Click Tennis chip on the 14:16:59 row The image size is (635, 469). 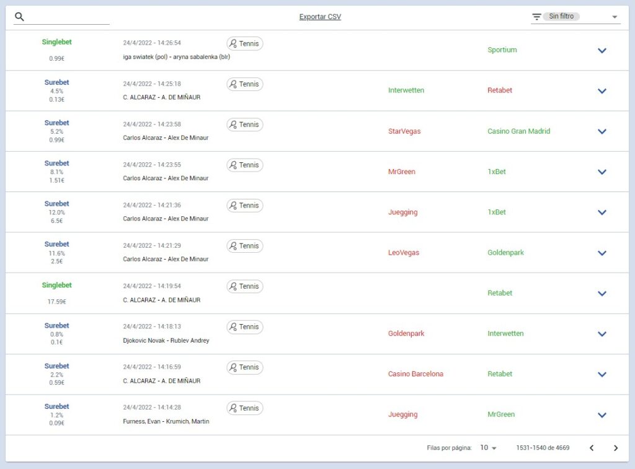[244, 367]
